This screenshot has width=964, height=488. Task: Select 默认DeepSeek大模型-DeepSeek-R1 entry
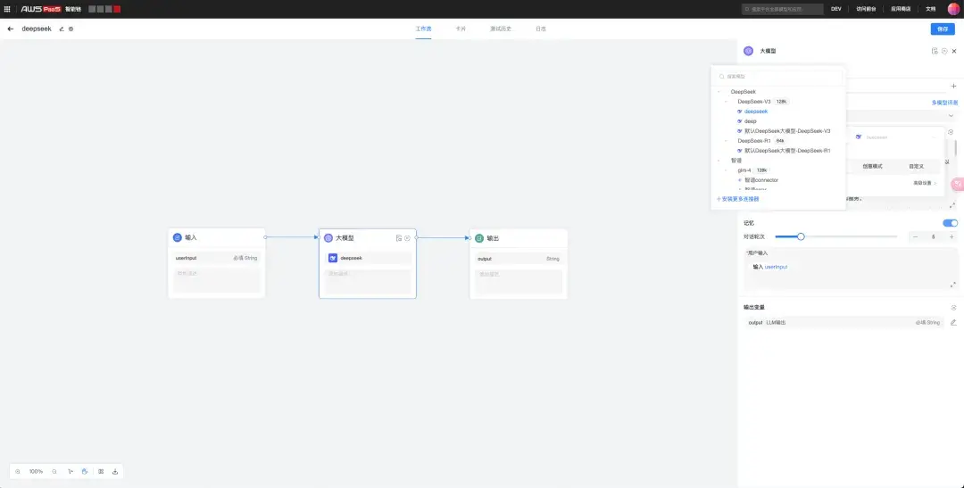click(787, 151)
